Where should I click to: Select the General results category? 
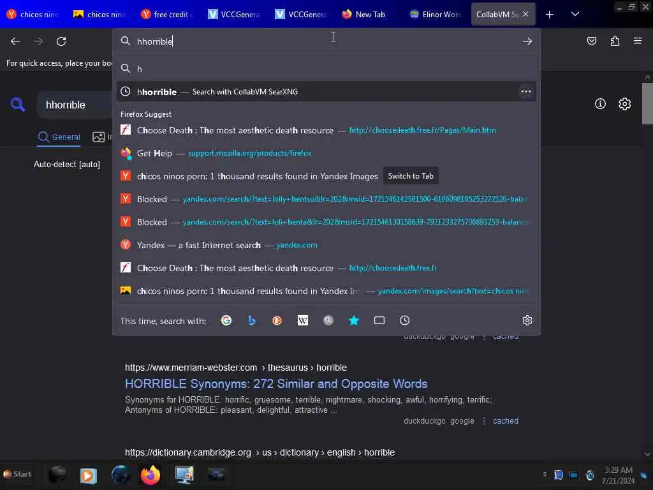click(x=59, y=137)
